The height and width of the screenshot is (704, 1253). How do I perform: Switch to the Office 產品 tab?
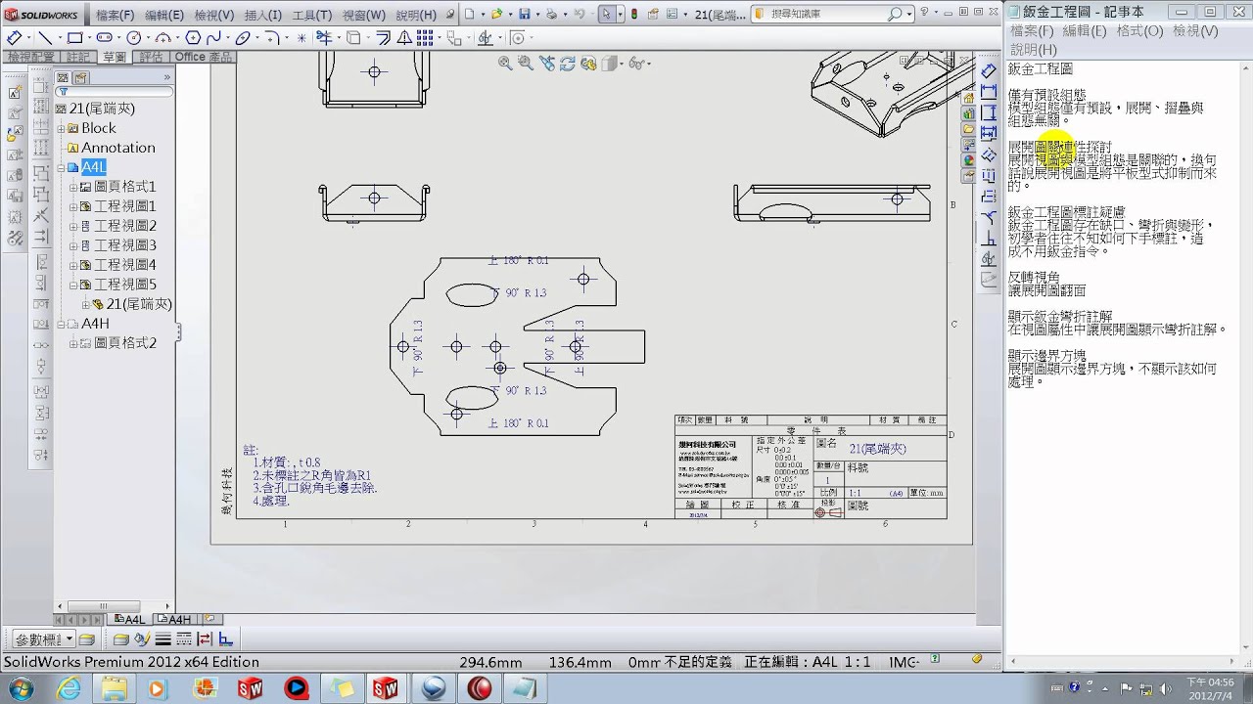pyautogui.click(x=203, y=57)
